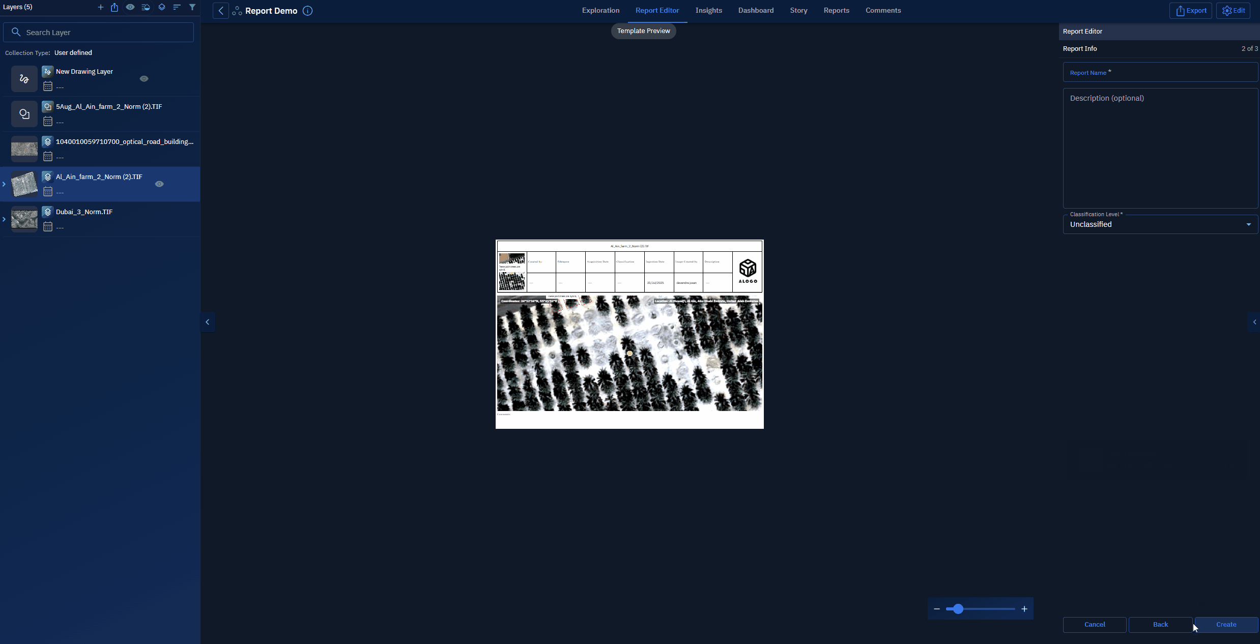Viewport: 1260px width, 644px height.
Task: Click the calendar icon on Dubai_3_Norm.TIF layer
Action: (x=48, y=227)
